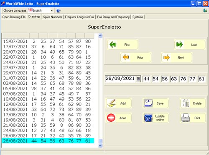
Task: Click the blue help question mark icon
Action: (x=58, y=11)
